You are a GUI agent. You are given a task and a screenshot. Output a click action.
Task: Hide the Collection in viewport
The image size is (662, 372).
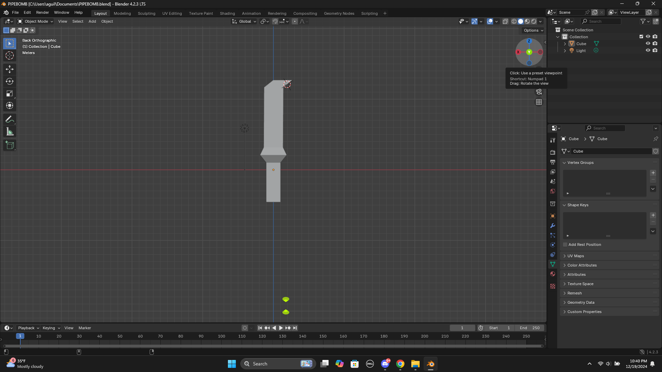648,37
